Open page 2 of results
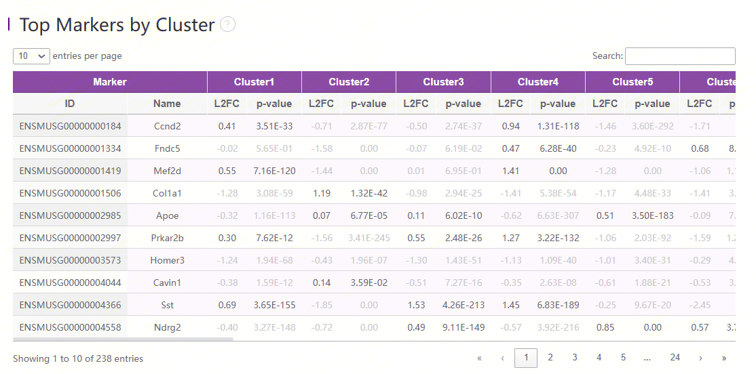The image size is (756, 374). 550,358
